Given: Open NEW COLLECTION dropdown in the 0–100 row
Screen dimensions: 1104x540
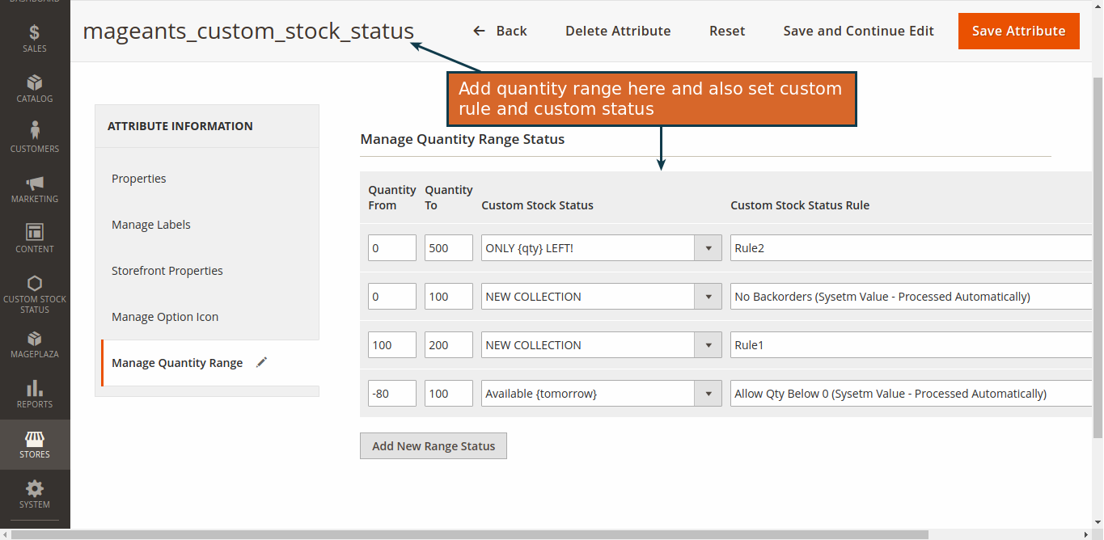Looking at the screenshot, I should (x=601, y=297).
